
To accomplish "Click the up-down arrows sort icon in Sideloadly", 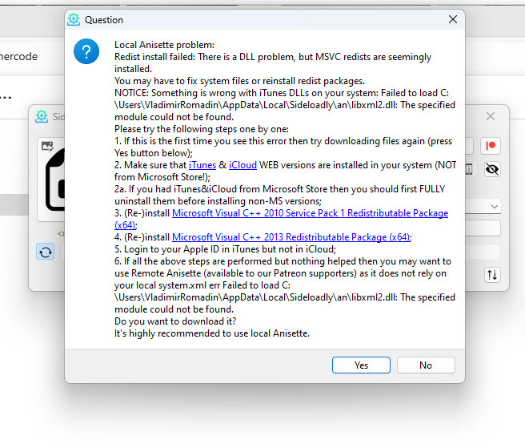I will 492,275.
